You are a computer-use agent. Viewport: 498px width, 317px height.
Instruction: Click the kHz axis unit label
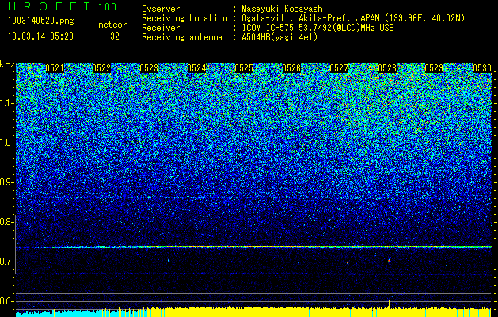click(x=7, y=64)
